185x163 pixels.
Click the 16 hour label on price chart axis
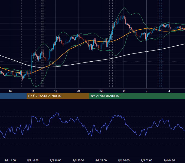coord(33,91)
